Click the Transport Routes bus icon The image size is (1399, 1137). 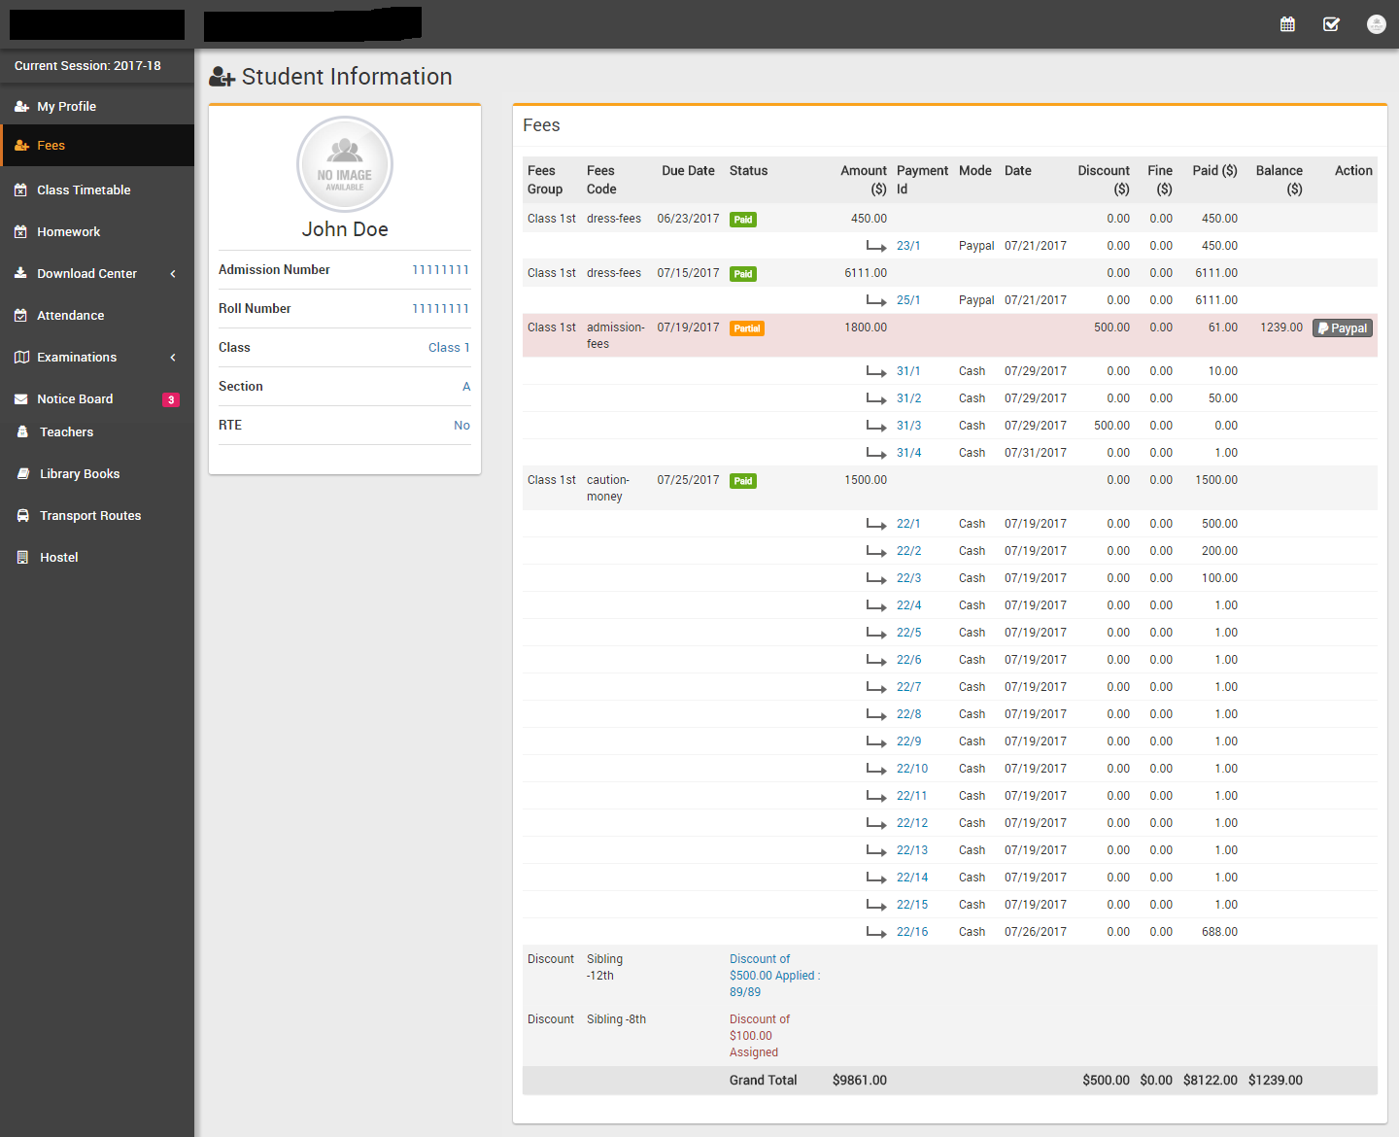(x=22, y=516)
